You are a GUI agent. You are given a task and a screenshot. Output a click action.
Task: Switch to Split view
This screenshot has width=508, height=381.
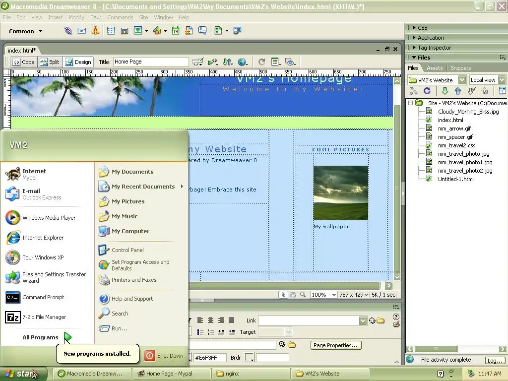50,62
